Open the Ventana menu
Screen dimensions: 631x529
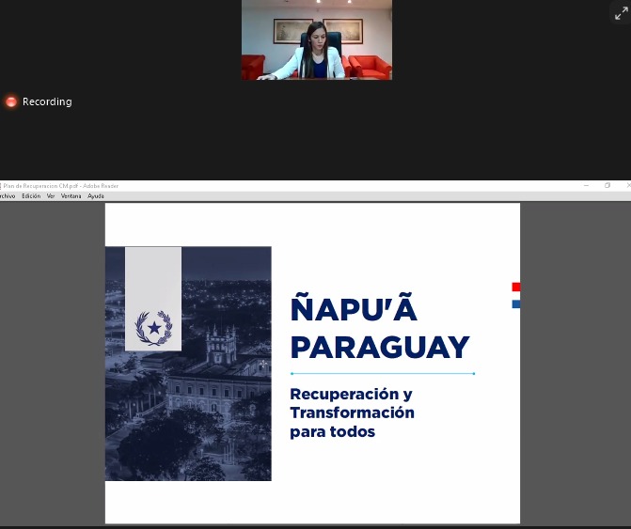[71, 196]
